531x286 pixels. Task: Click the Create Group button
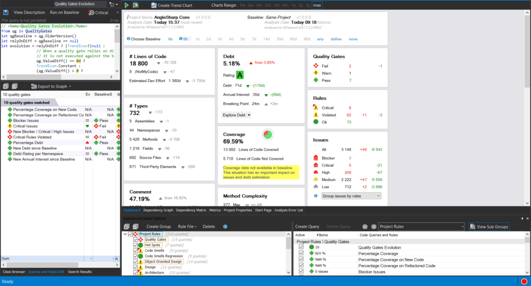pyautogui.click(x=159, y=226)
